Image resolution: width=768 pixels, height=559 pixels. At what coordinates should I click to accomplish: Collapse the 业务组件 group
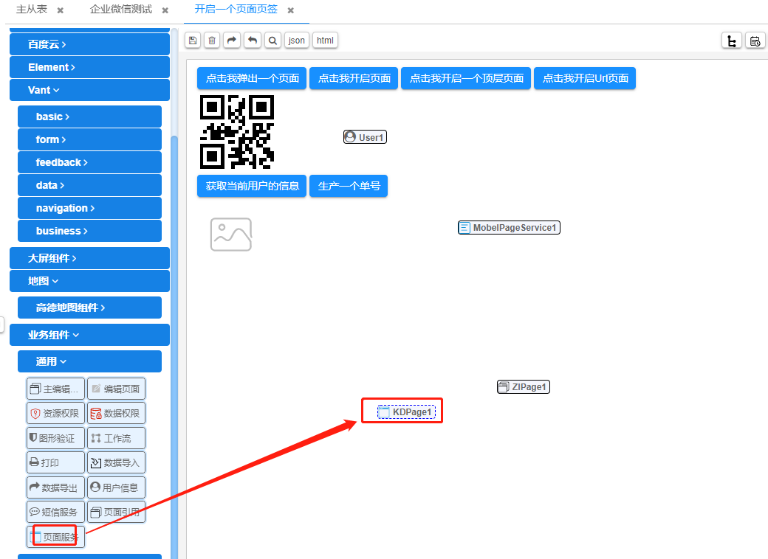pyautogui.click(x=89, y=335)
